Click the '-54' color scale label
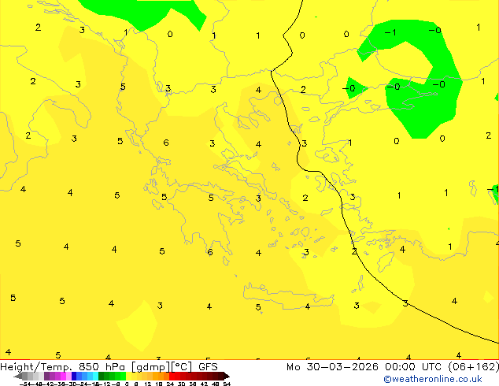499x386 pixels. (25, 384)
